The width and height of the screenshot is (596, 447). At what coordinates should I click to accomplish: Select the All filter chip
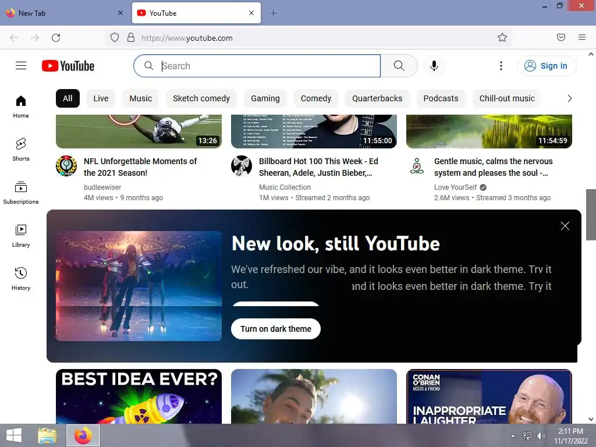(68, 98)
